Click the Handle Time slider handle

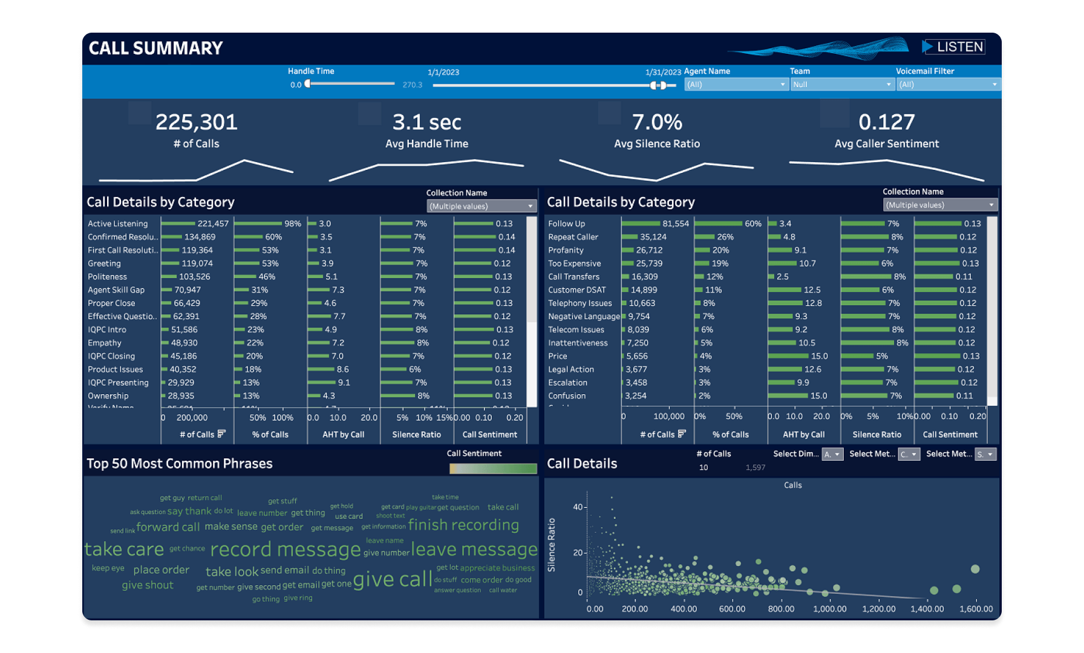(x=308, y=84)
